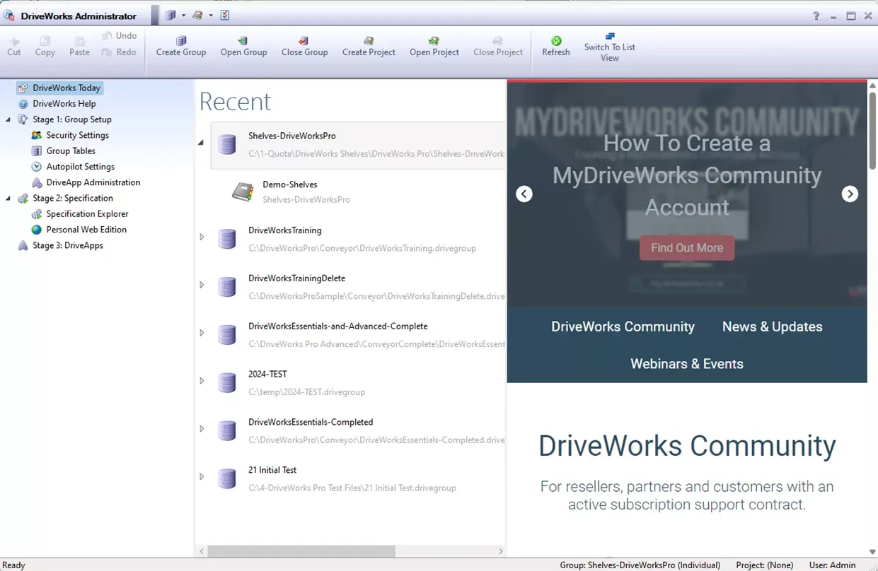The height and width of the screenshot is (571, 878).
Task: Switch To List View
Action: pyautogui.click(x=609, y=47)
